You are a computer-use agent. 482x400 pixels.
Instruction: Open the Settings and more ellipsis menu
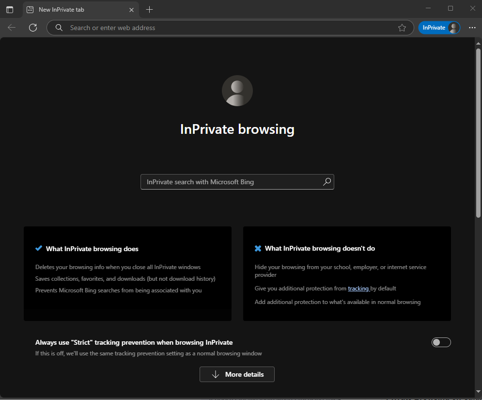[x=472, y=28]
